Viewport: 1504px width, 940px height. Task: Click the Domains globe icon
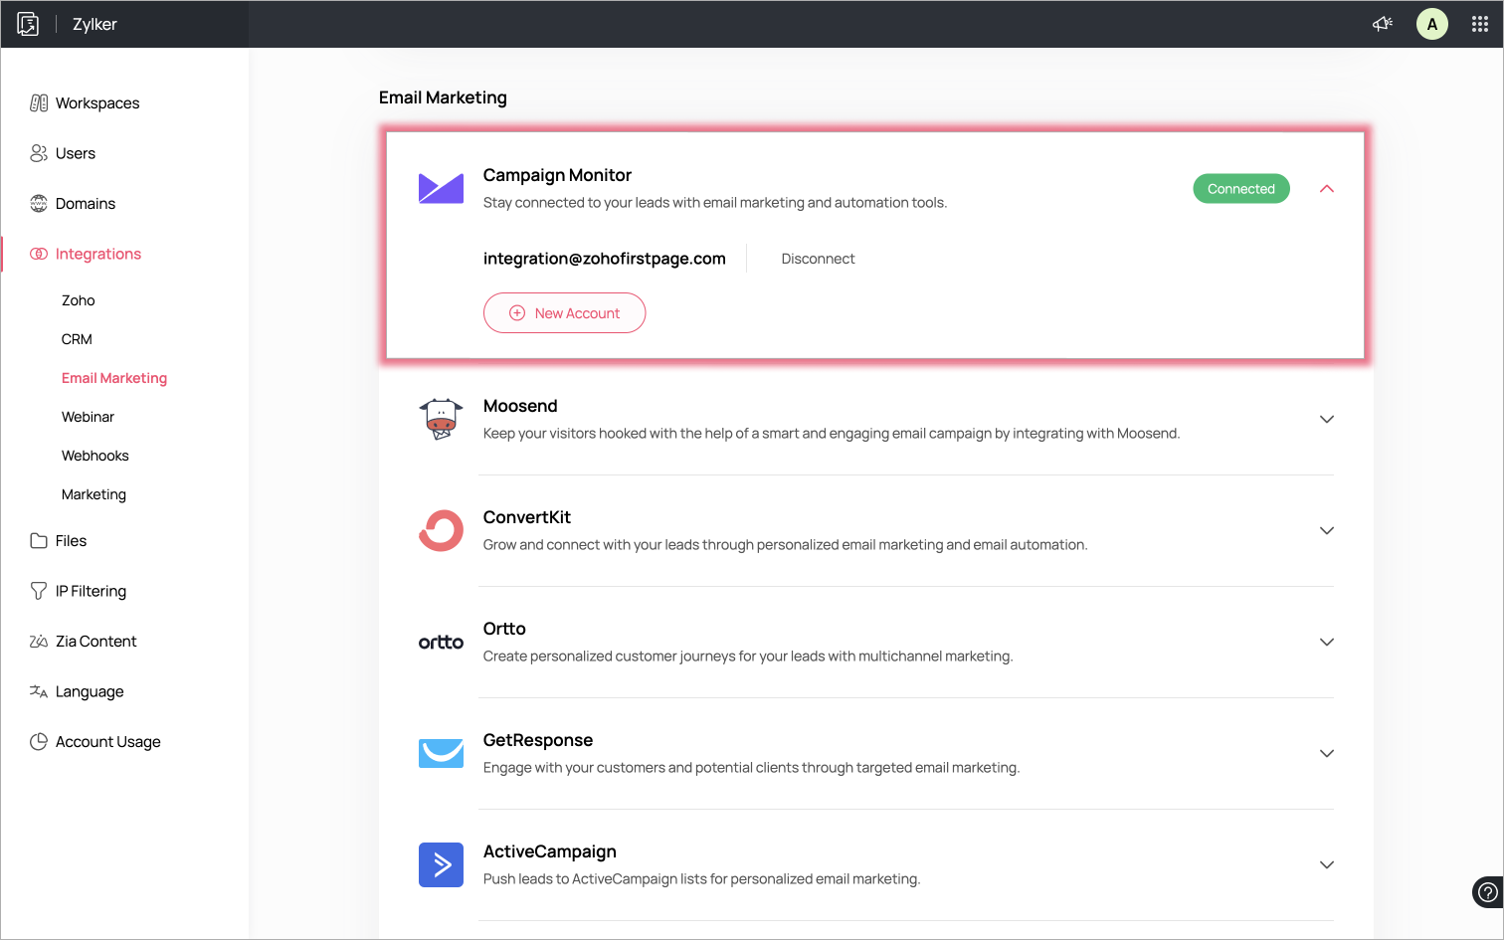pyautogui.click(x=39, y=204)
